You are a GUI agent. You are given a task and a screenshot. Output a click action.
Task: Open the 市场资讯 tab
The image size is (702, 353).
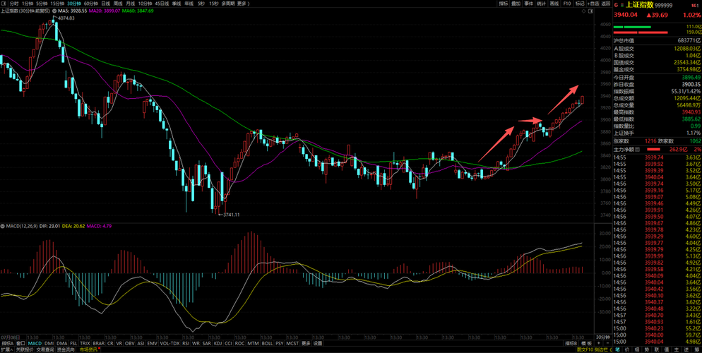point(89,349)
